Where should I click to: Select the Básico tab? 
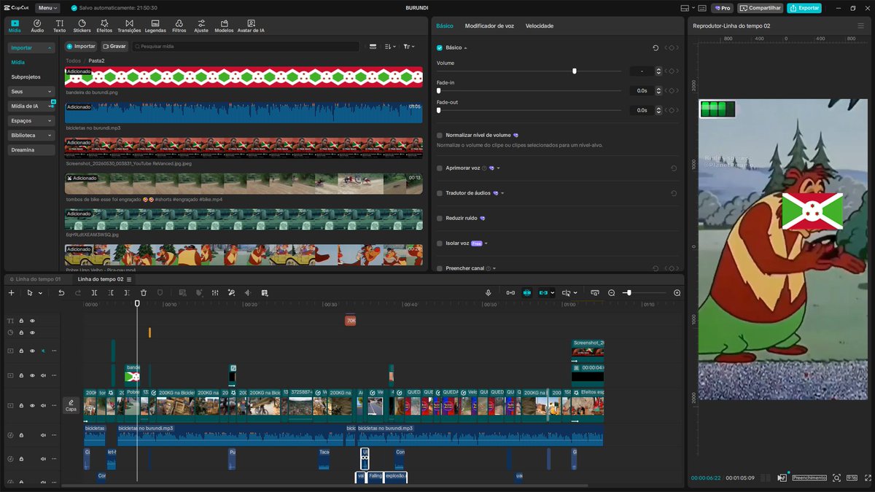[x=445, y=26]
